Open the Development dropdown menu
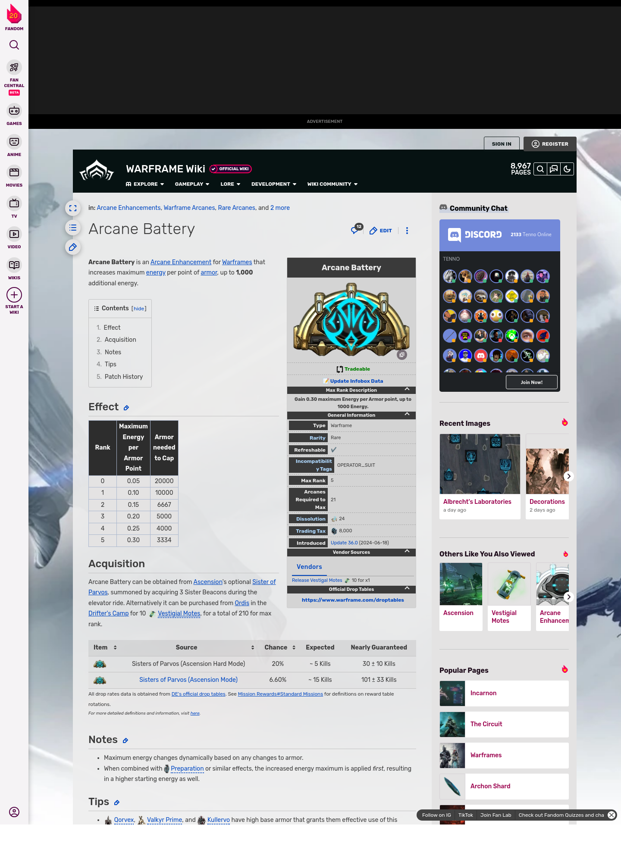This screenshot has width=621, height=862. (274, 184)
